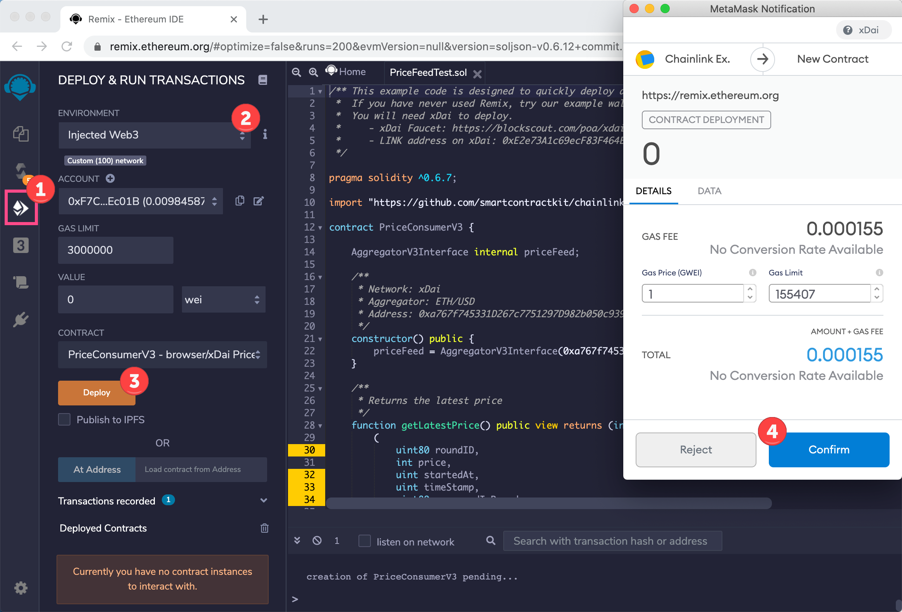Clear the console with the ban icon
Image resolution: width=902 pixels, height=612 pixels.
317,541
